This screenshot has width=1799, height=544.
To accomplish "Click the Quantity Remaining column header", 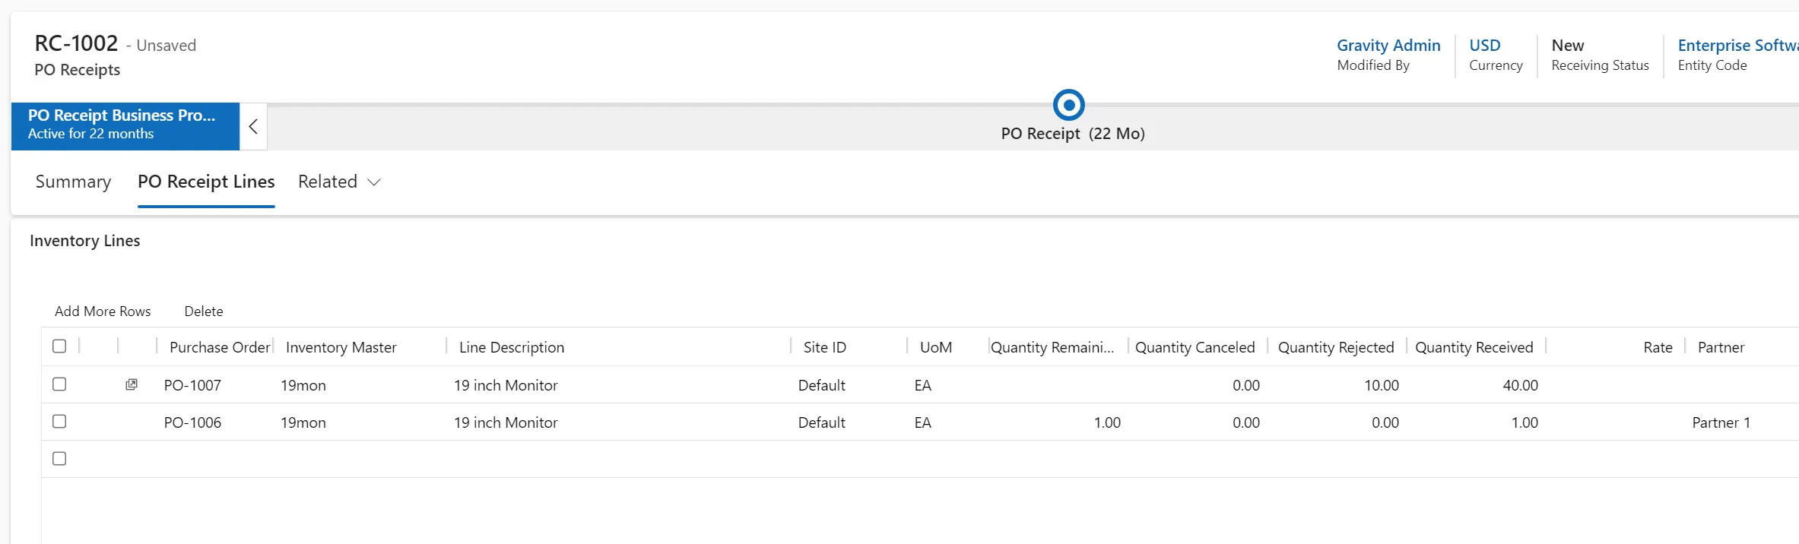I will click(1052, 347).
